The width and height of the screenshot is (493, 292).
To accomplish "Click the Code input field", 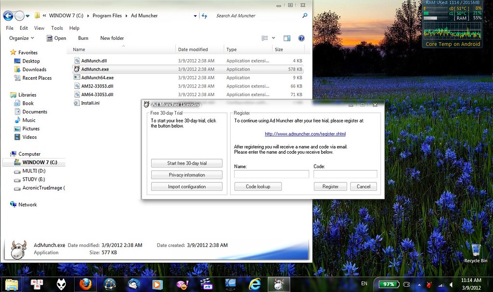I will click(x=345, y=174).
